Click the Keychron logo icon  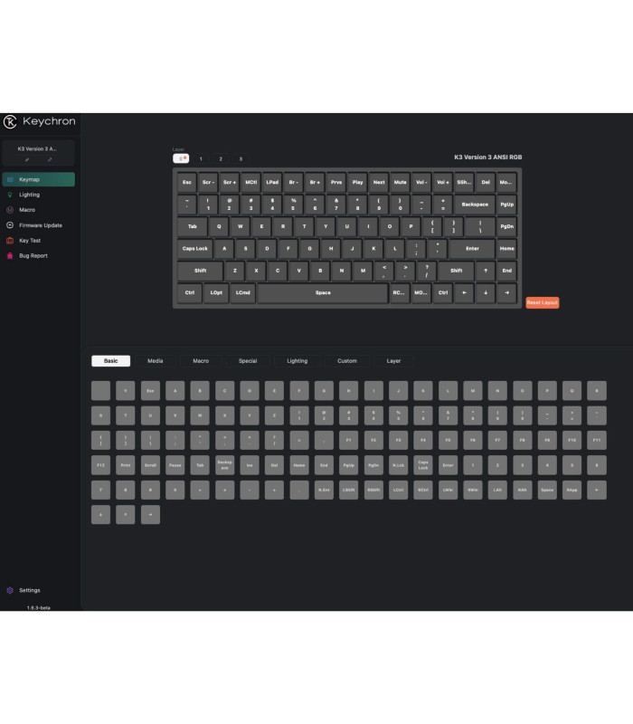[11, 122]
